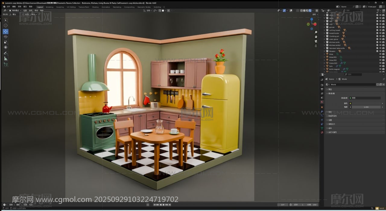Switch to the Shading workspace tab

[x=95, y=7]
